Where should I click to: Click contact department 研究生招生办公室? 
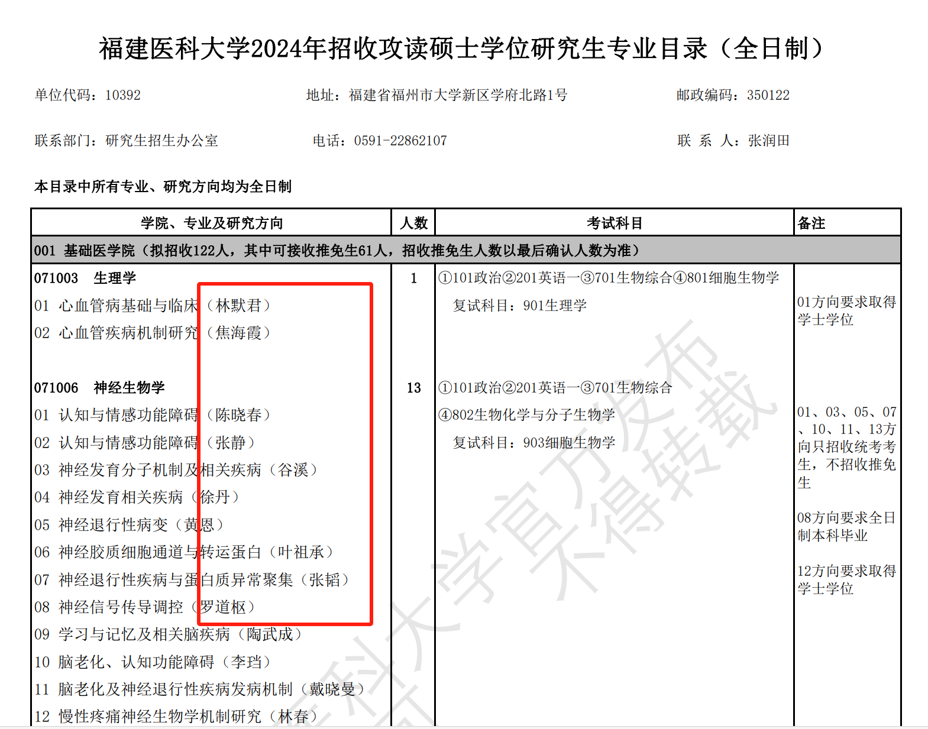click(x=162, y=141)
